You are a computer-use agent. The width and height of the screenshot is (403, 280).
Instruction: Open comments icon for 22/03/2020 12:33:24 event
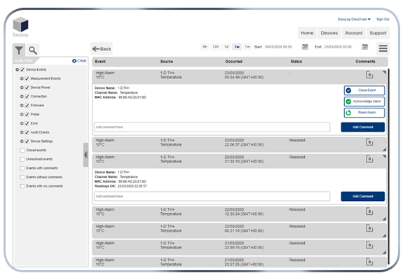coord(369,211)
